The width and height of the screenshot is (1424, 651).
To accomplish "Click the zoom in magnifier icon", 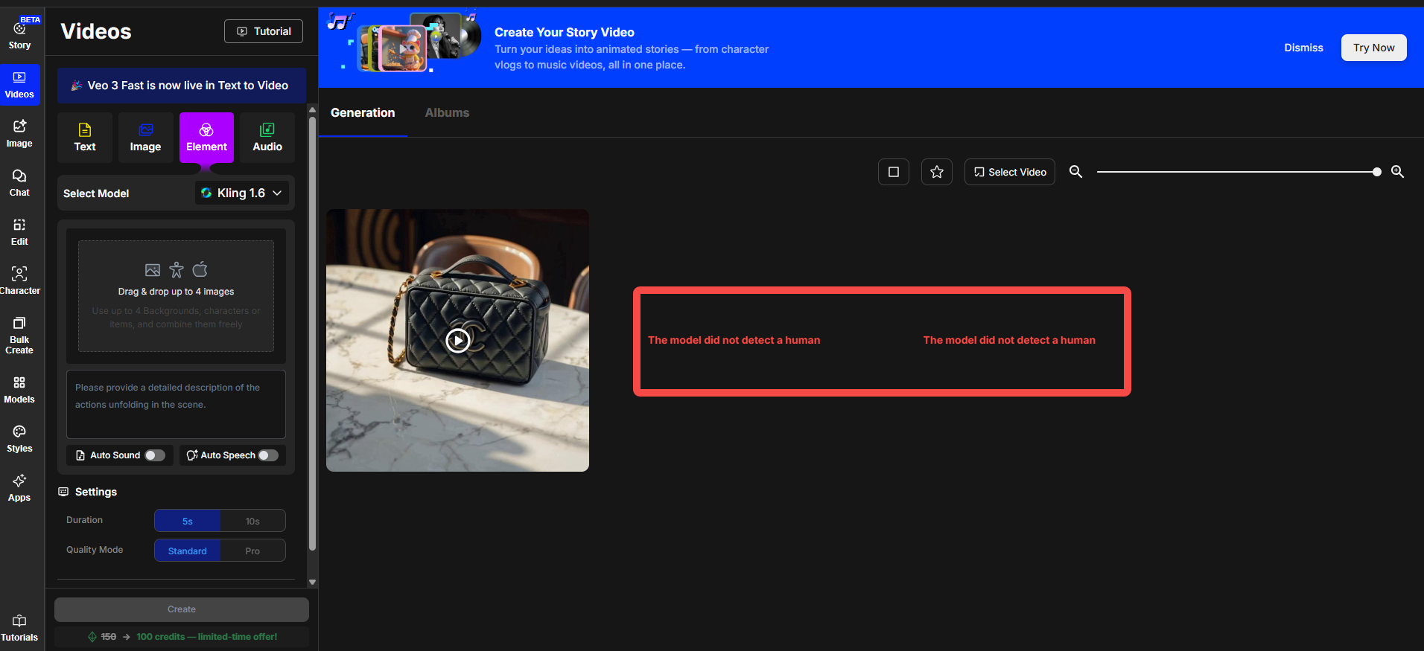I will 1398,172.
